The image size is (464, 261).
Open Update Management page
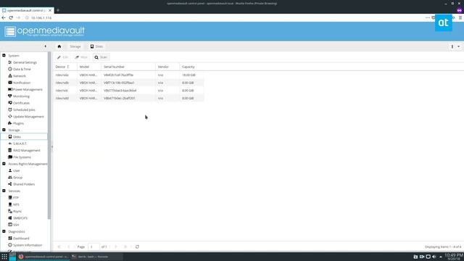[x=28, y=117]
